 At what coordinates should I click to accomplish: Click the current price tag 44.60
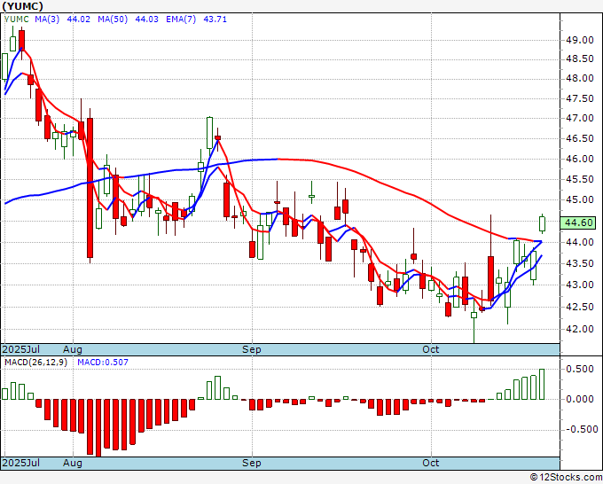[578, 223]
